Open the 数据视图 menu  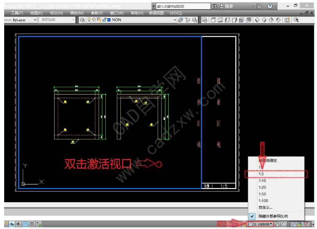tap(156, 13)
